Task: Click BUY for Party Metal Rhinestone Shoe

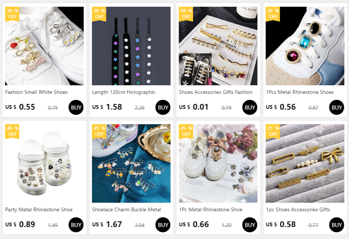Action: point(76,225)
